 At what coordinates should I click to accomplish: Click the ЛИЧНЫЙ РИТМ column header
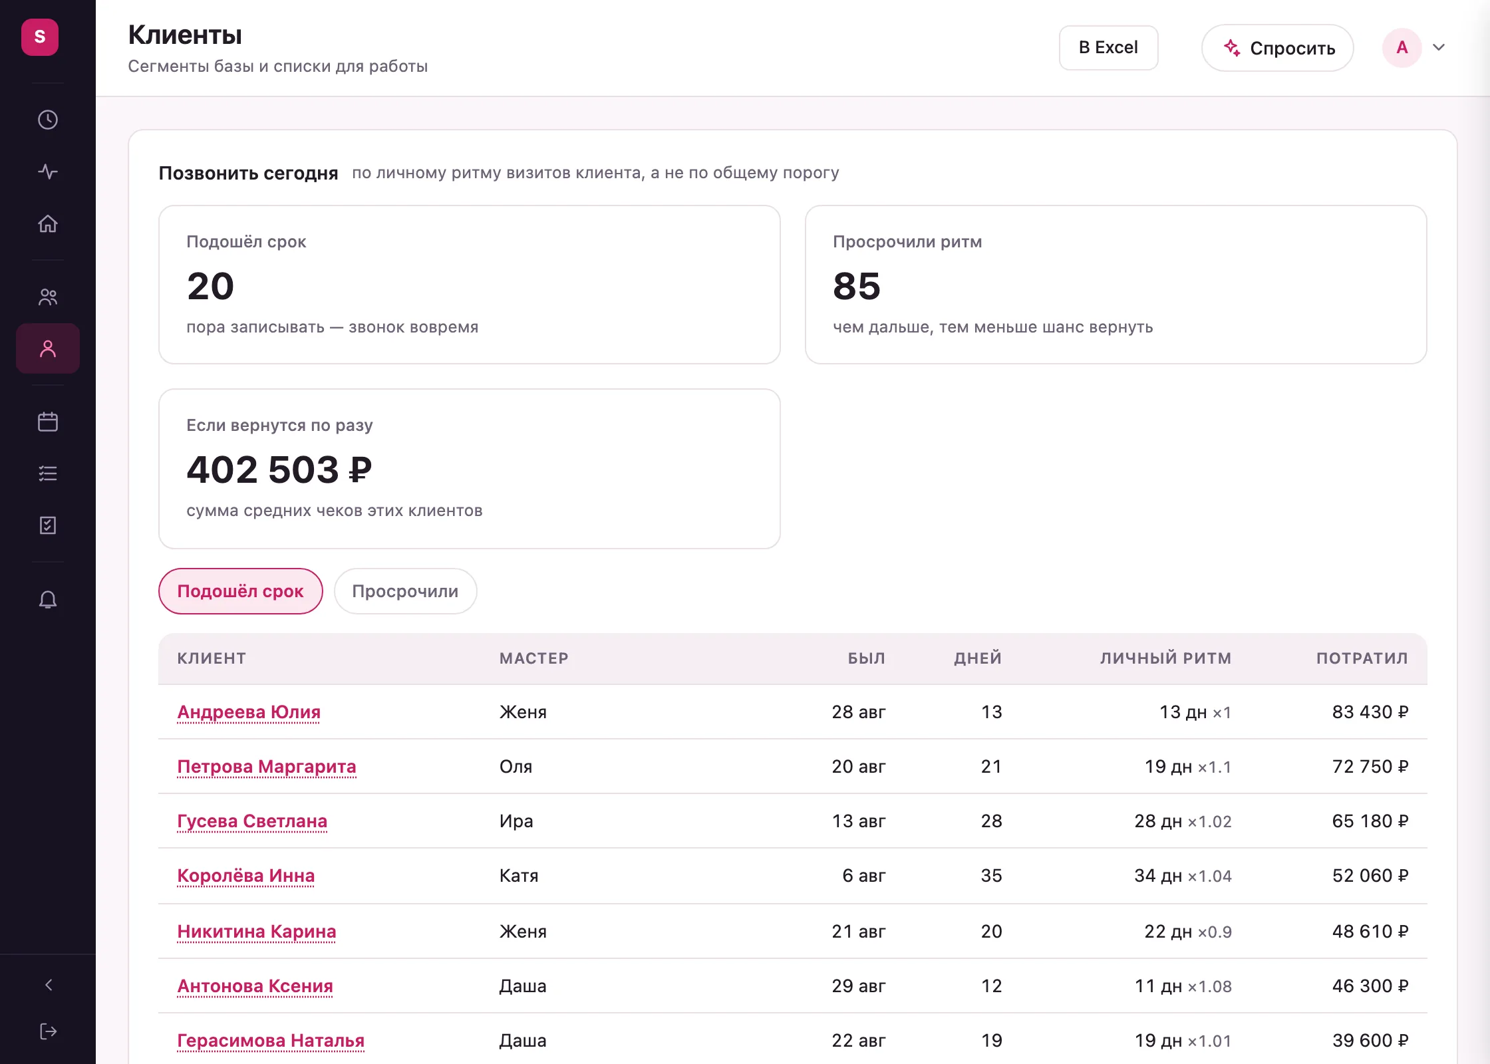pos(1165,658)
